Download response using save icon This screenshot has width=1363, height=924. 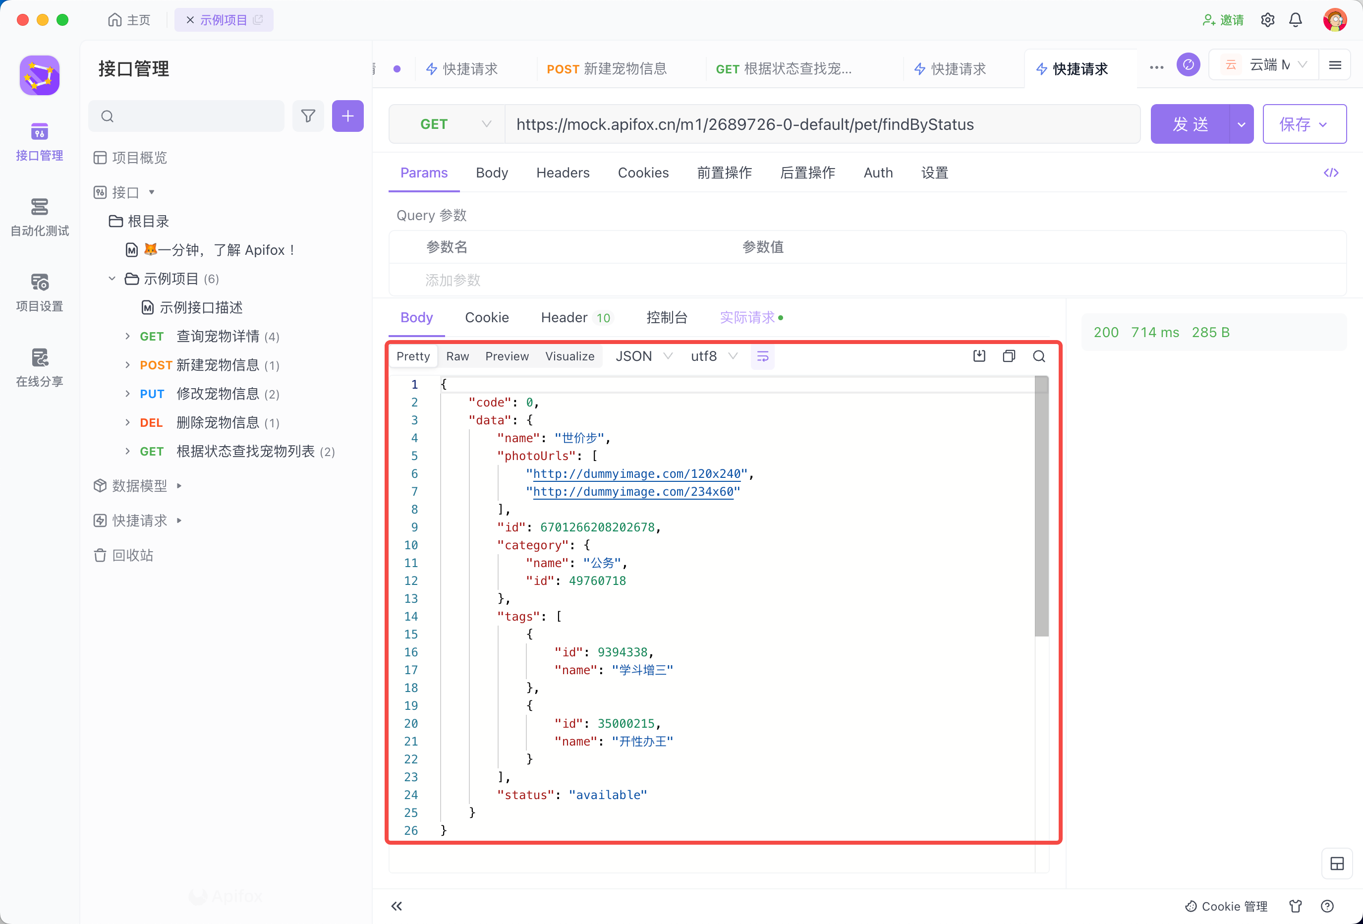pyautogui.click(x=979, y=356)
